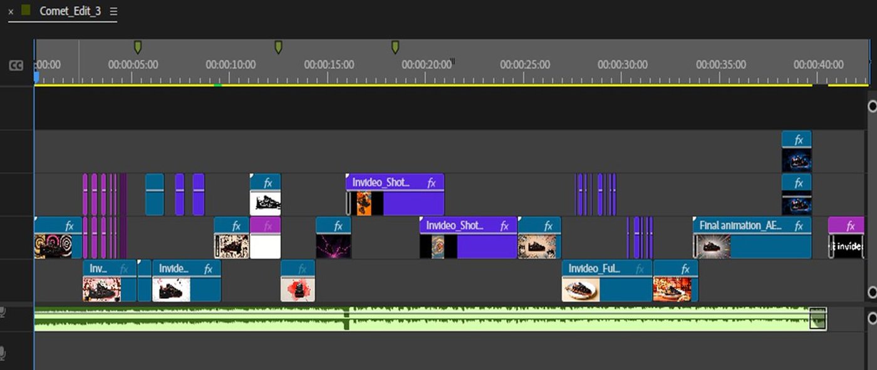Click fx badge on Final animation_AE clip
Screen dimensions: 877x370
click(799, 226)
